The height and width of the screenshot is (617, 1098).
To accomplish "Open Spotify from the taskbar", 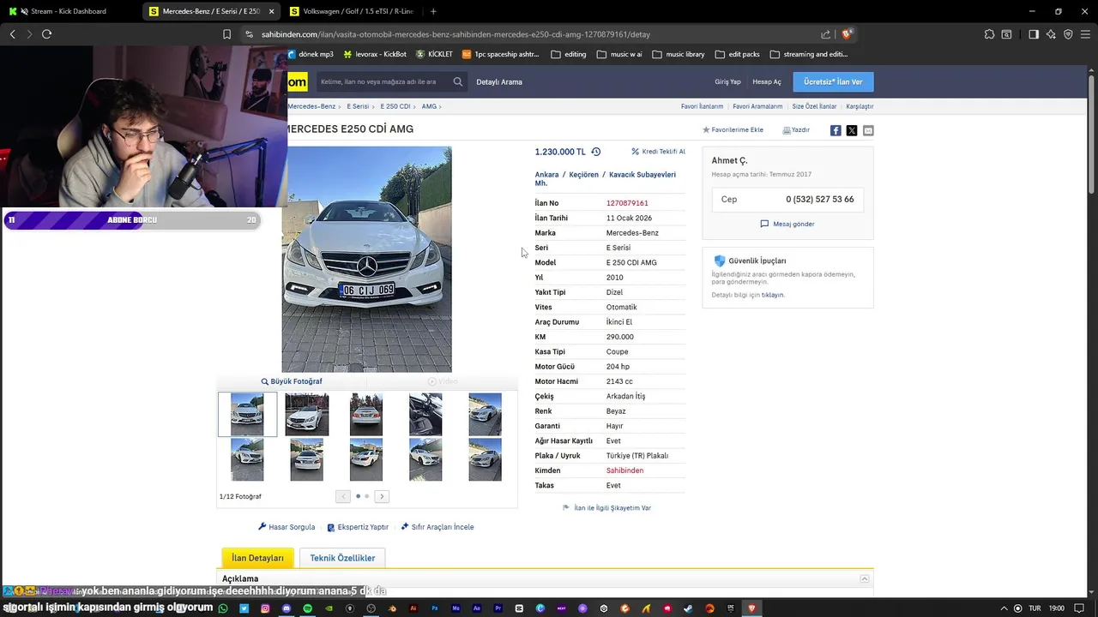I will tap(308, 608).
